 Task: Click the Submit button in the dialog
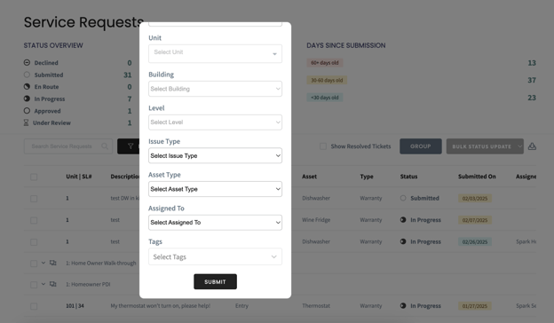coord(215,281)
